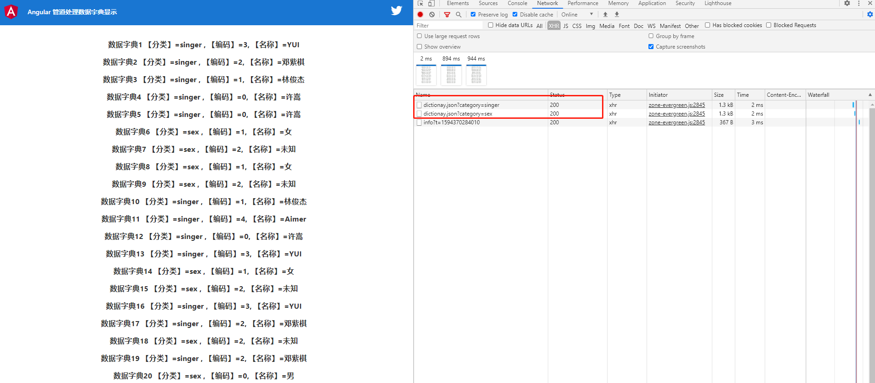875x383 pixels.
Task: Go to the Lighthouse tab
Action: pyautogui.click(x=718, y=3)
